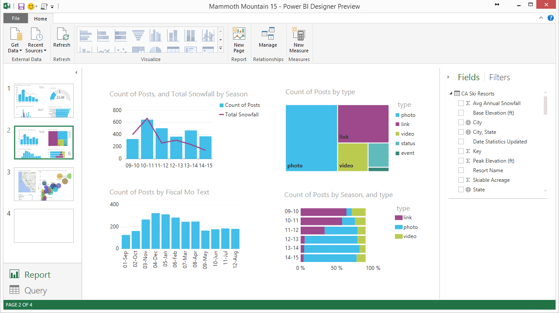Click the photo legend color swatch
Screen dimensions: 559x313
(398, 115)
